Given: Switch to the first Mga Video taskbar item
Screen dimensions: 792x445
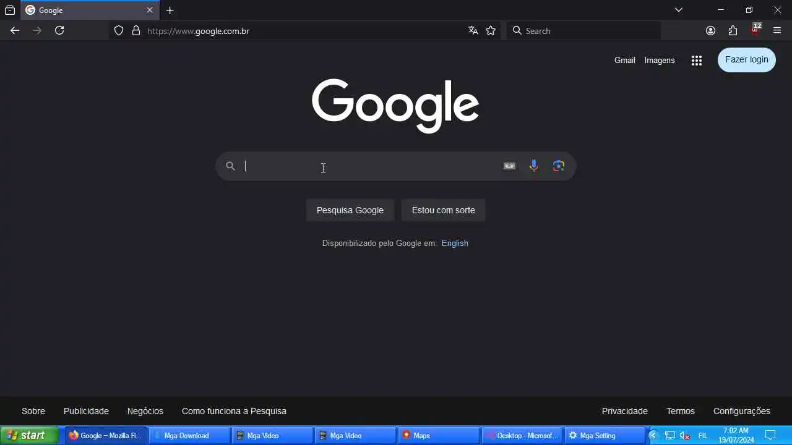Looking at the screenshot, I should pyautogui.click(x=272, y=436).
